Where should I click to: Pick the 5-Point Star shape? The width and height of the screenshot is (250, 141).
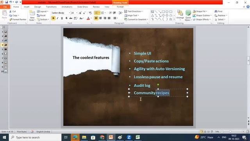coord(171,19)
